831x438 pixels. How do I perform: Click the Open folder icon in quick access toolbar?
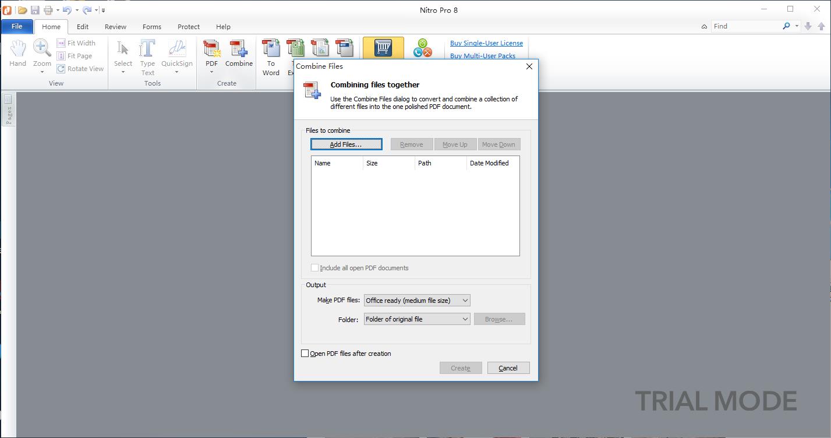click(22, 10)
